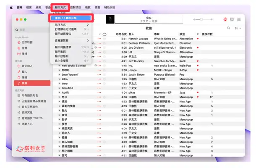Open the Up Next queue list icon

coord(239,19)
